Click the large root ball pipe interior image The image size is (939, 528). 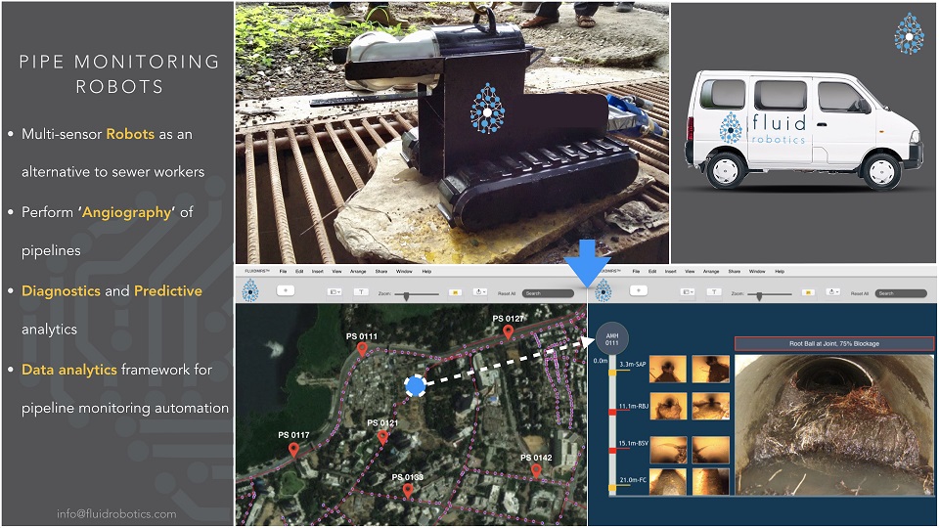[834, 424]
